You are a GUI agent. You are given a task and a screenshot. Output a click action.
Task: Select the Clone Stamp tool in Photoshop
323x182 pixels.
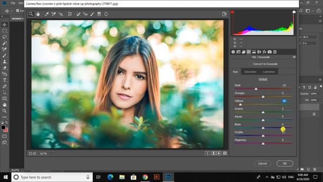5,62
